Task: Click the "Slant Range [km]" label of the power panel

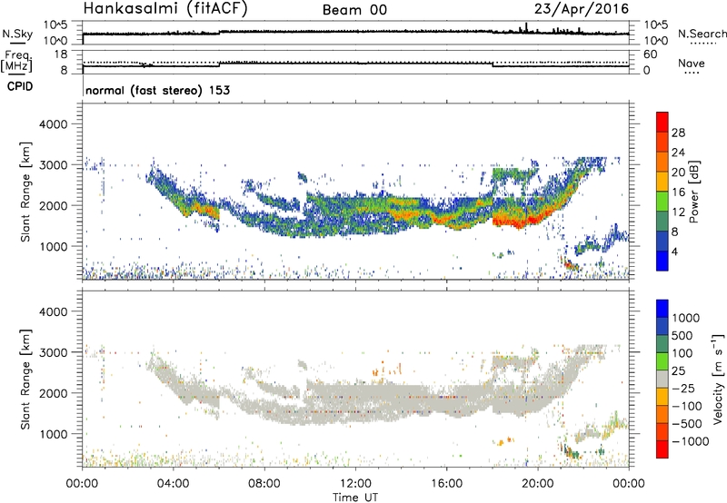Action: 25,192
